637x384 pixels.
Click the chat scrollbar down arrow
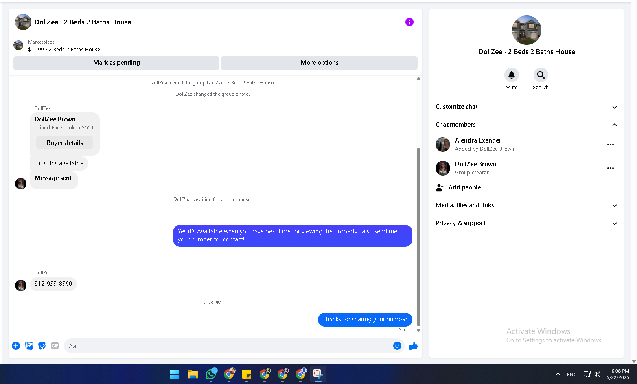(418, 330)
